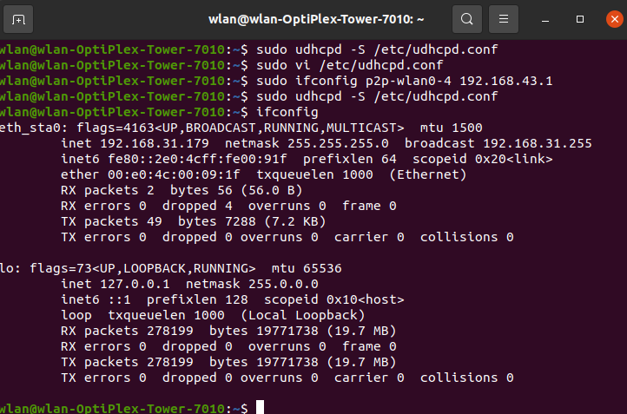This screenshot has width=627, height=414.
Task: Close the terminal window
Action: click(x=615, y=19)
